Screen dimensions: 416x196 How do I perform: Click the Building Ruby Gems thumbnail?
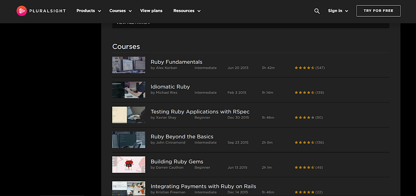tap(128, 164)
